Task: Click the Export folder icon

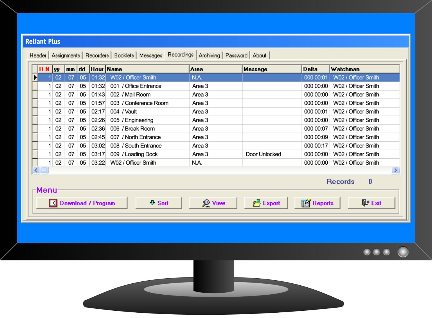Action: [x=256, y=203]
